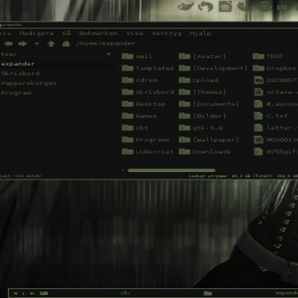Viewport: 298px width, 298px height.
Task: Click the <X> label in the bottom panel
Action: pos(125,293)
